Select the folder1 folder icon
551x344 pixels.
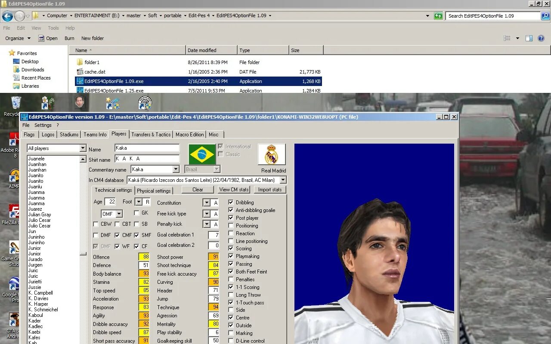(80, 62)
